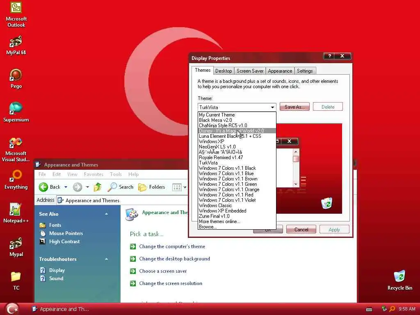420x315 pixels.
Task: Open the Microsoft Outlook desktop icon
Action: (x=16, y=14)
